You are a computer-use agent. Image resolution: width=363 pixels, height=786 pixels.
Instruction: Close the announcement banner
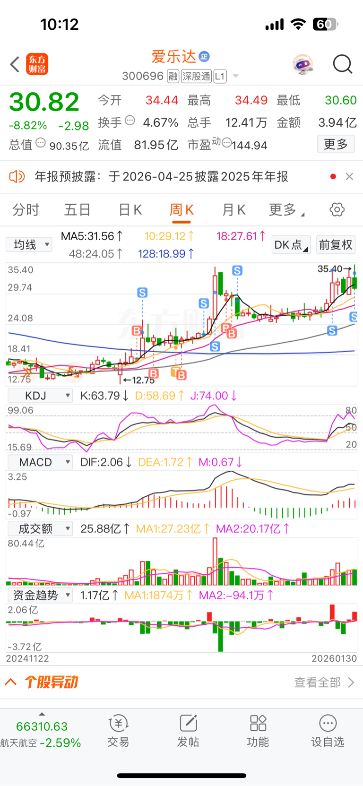click(x=349, y=176)
